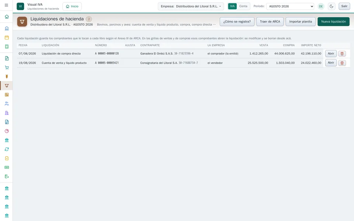This screenshot has height=221, width=354.
Task: Click the circular sync arrows sidebar icon
Action: click(x=7, y=149)
